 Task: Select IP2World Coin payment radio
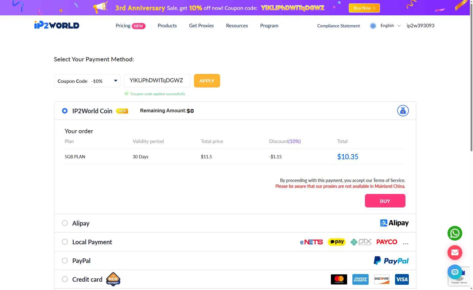pos(65,111)
